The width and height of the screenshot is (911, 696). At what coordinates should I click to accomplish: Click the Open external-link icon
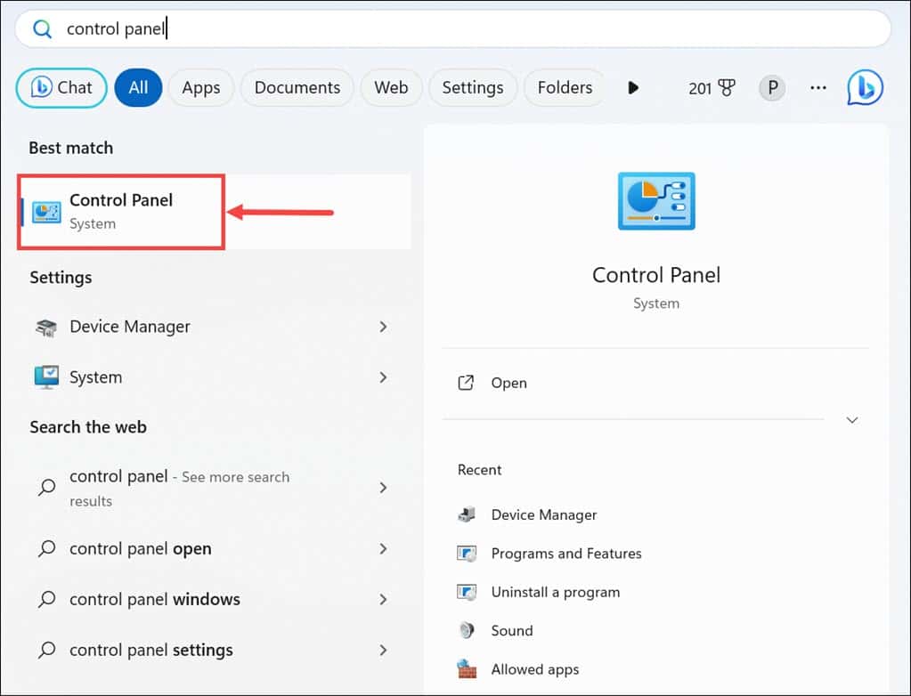[466, 383]
